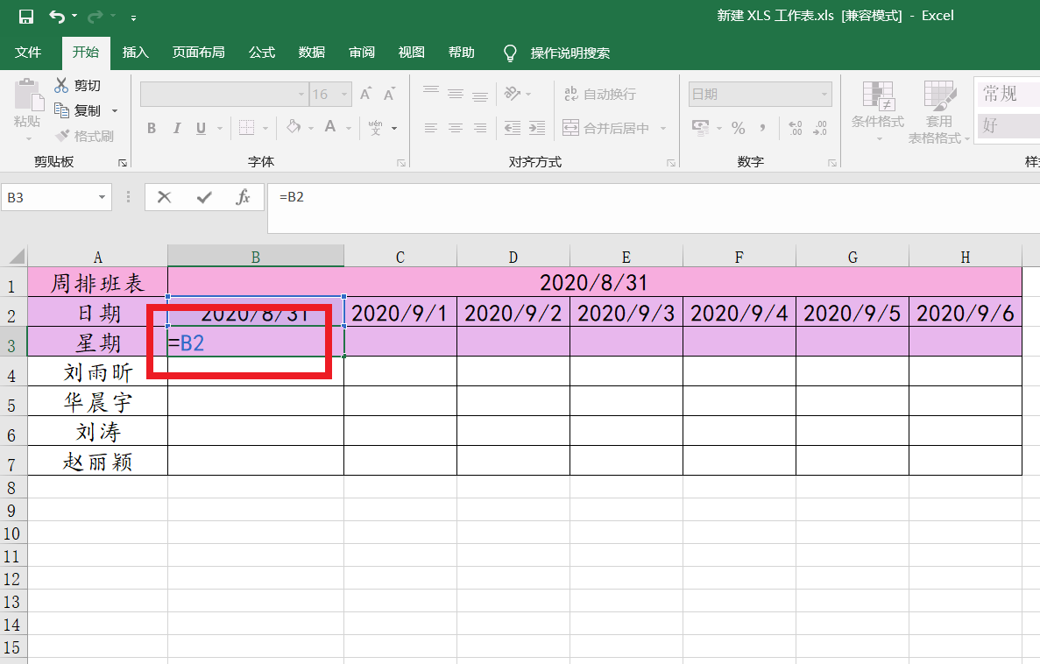Click the center align icon
Image resolution: width=1040 pixels, height=664 pixels.
pyautogui.click(x=456, y=128)
